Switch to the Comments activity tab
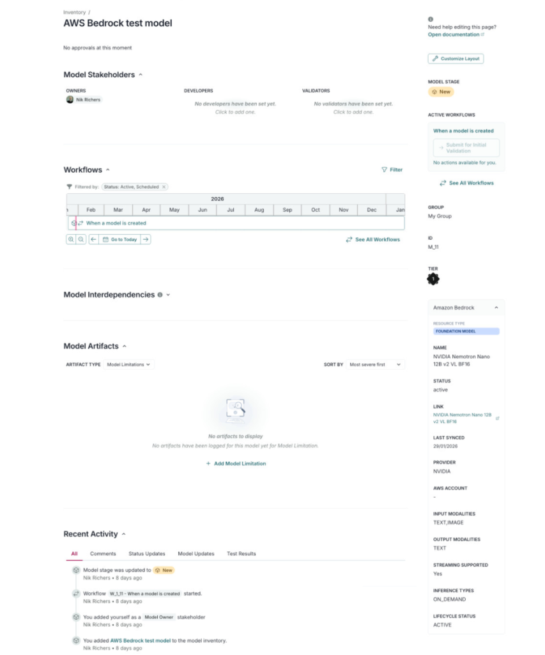Viewport: 545px width, 655px height. (x=103, y=554)
